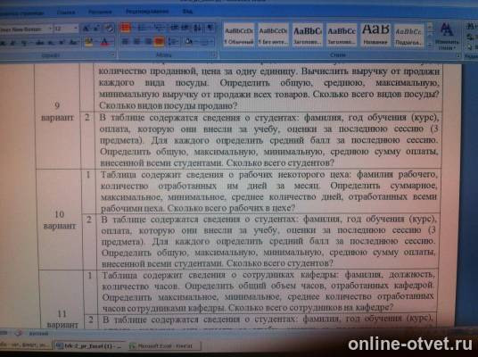This screenshot has width=478, height=357.
Task: Toggle the show paragraph marks icon
Action: 210,28
